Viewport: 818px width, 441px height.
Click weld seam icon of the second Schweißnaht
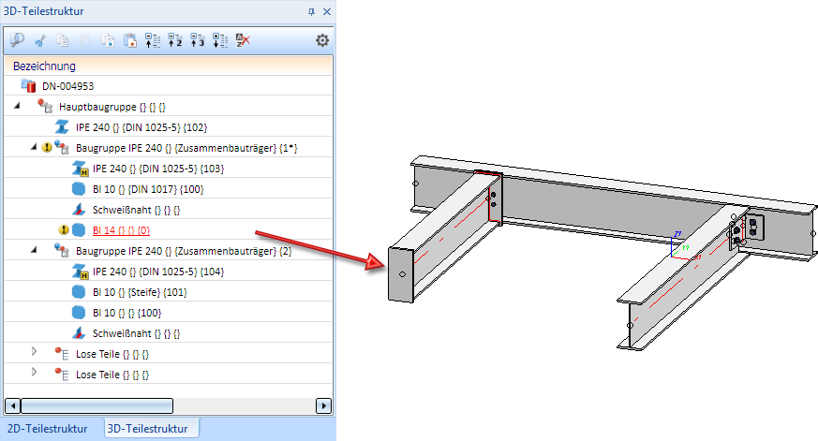tap(79, 332)
